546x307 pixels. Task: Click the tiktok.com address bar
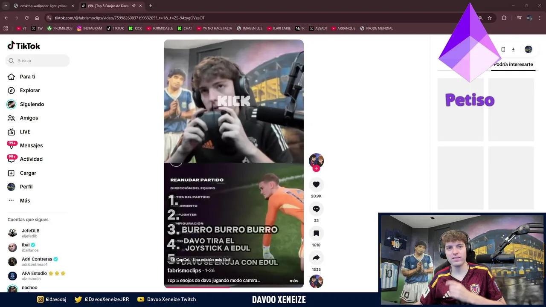pyautogui.click(x=264, y=18)
